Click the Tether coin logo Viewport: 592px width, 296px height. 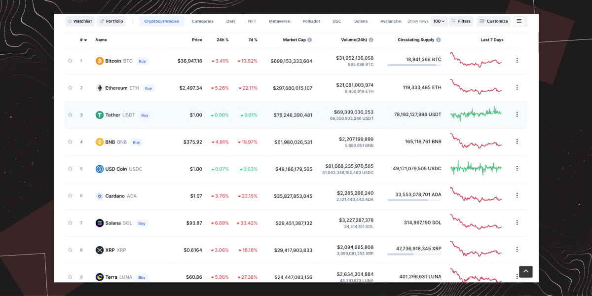point(100,115)
